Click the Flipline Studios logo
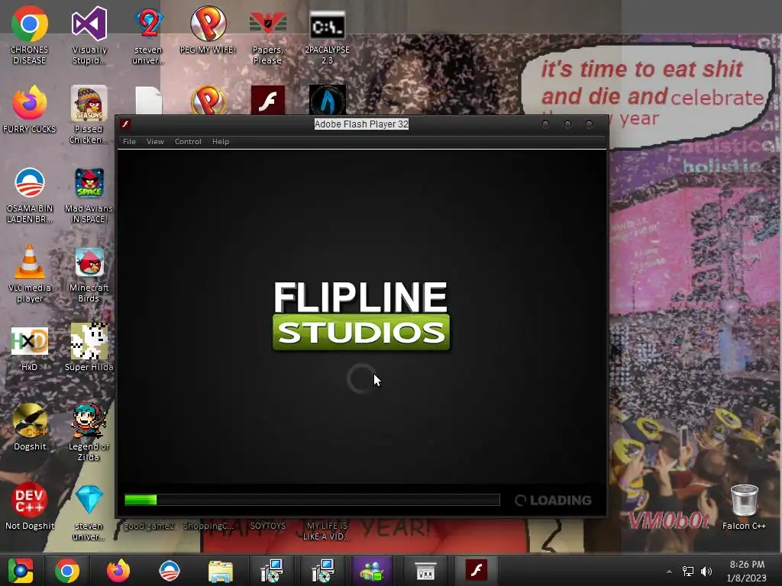This screenshot has width=782, height=586. coord(361,315)
